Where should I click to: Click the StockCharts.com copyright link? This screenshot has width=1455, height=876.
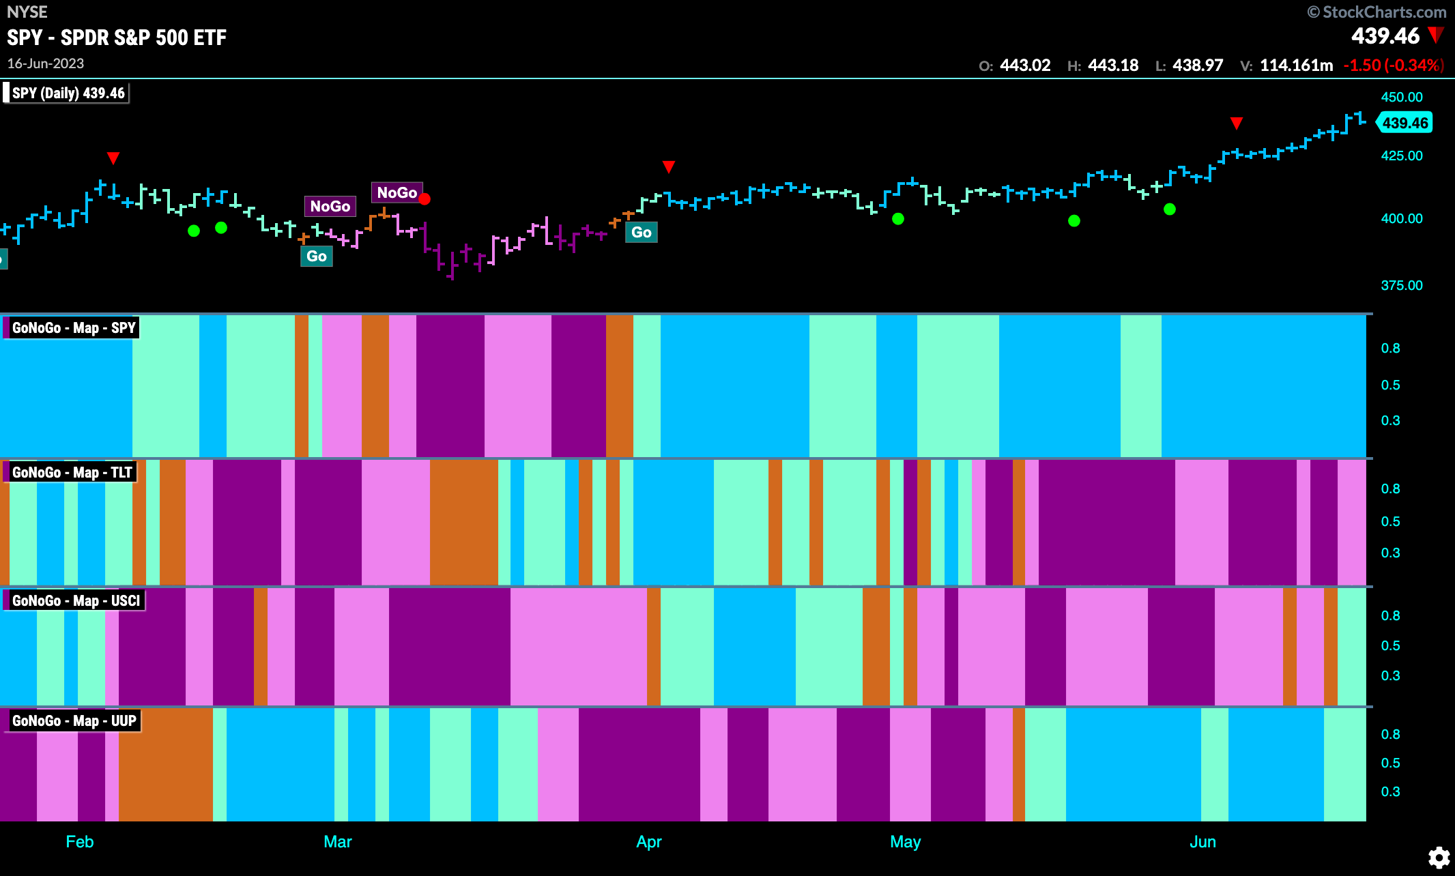tap(1377, 12)
